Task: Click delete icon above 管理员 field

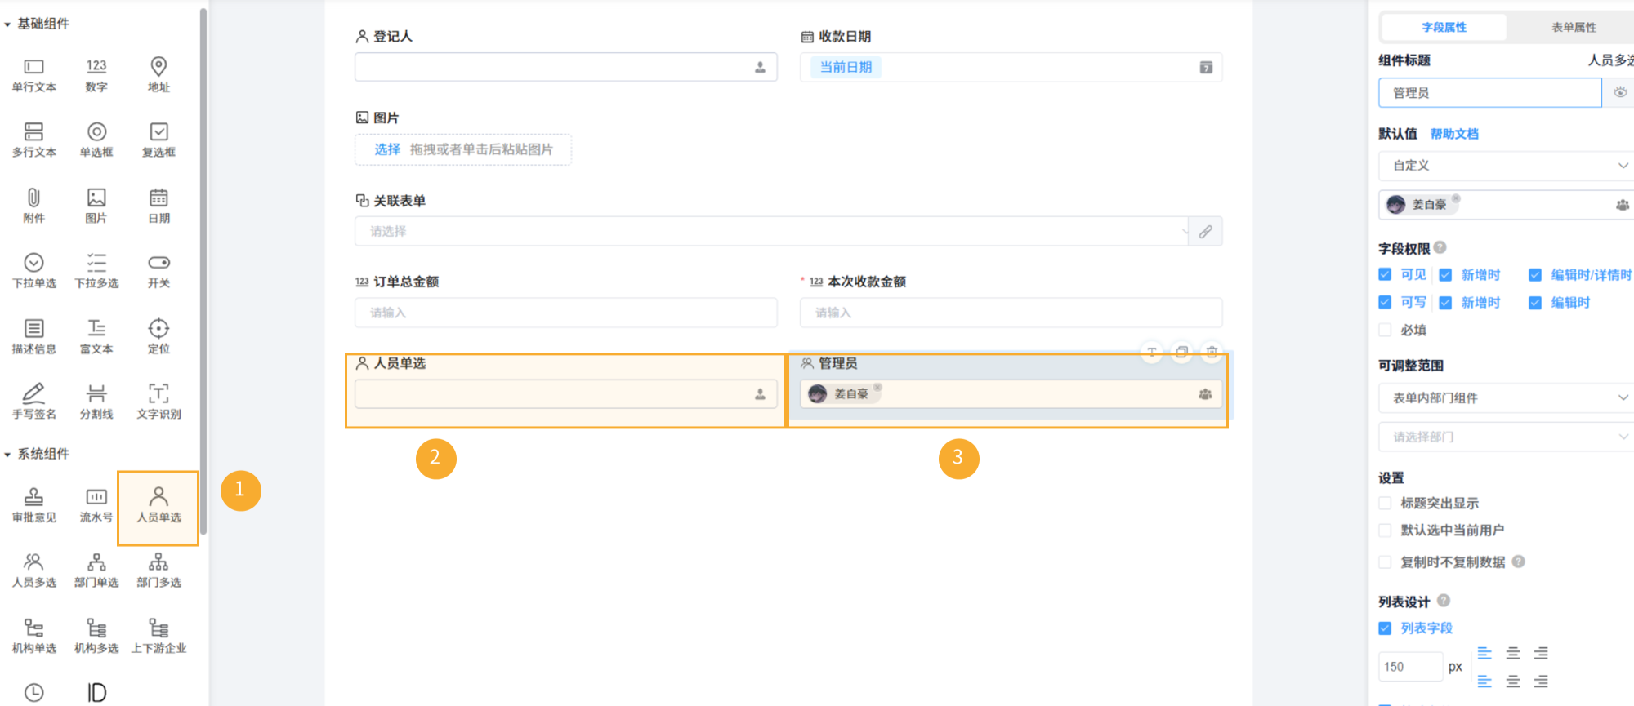Action: [x=1212, y=352]
